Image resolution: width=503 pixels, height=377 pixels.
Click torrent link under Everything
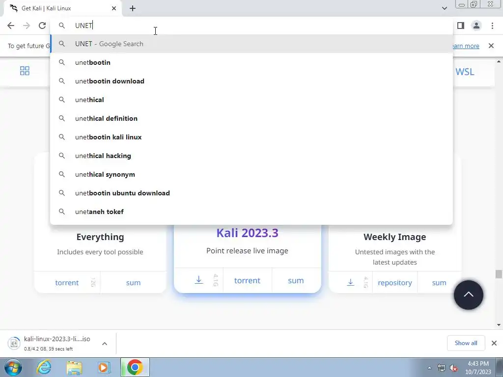click(67, 283)
